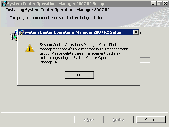Click the installer icon in main window title
Viewport: 169px width, 127px height.
click(4, 4)
